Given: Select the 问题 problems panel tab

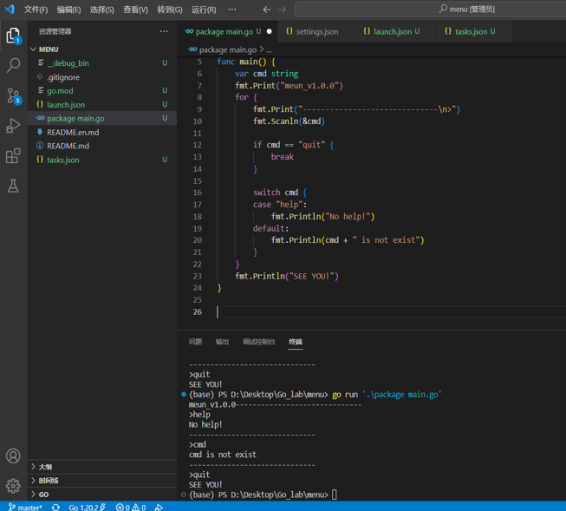Looking at the screenshot, I should [x=195, y=342].
